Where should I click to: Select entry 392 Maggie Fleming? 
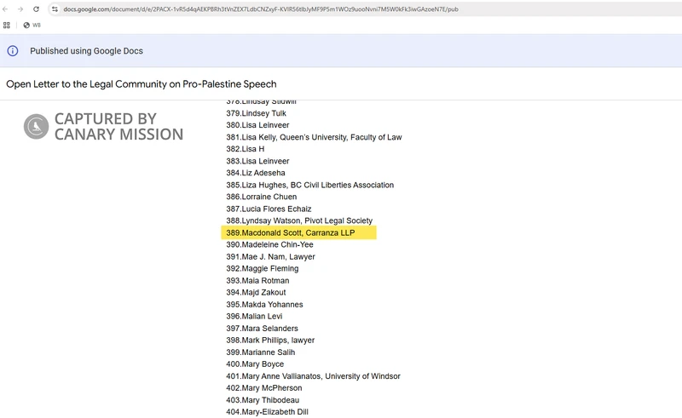pyautogui.click(x=263, y=268)
